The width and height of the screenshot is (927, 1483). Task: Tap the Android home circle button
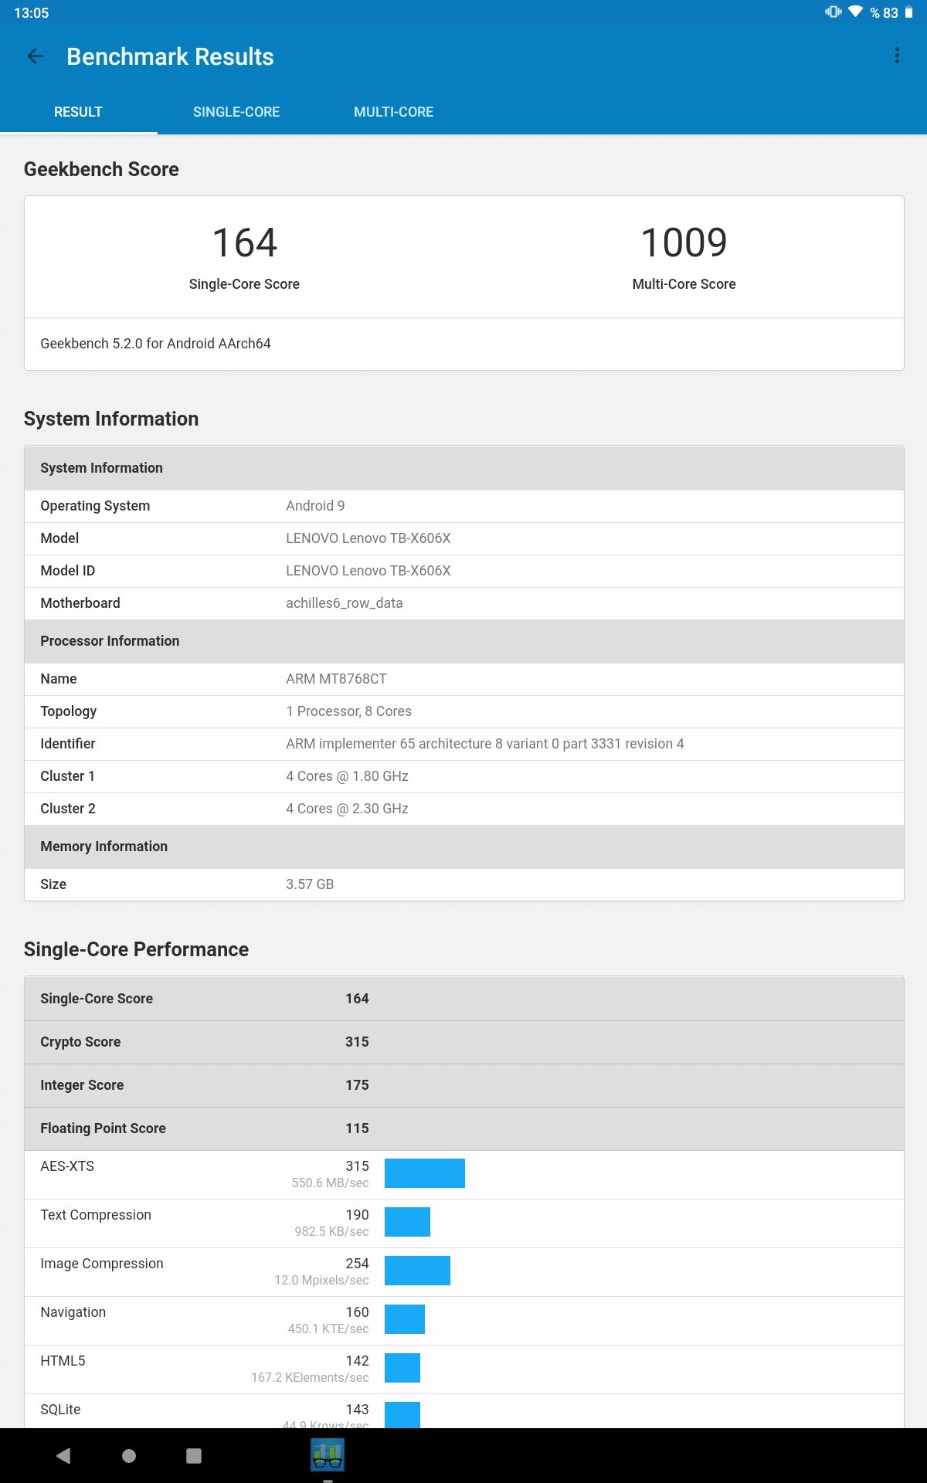point(129,1455)
